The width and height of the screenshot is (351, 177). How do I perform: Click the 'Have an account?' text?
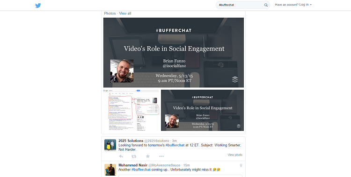click(x=287, y=5)
